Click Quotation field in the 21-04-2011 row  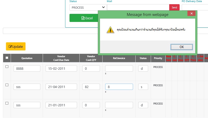pos(27,87)
